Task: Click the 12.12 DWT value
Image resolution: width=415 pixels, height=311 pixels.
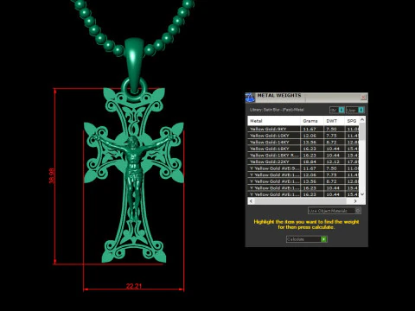Action: pyautogui.click(x=333, y=162)
